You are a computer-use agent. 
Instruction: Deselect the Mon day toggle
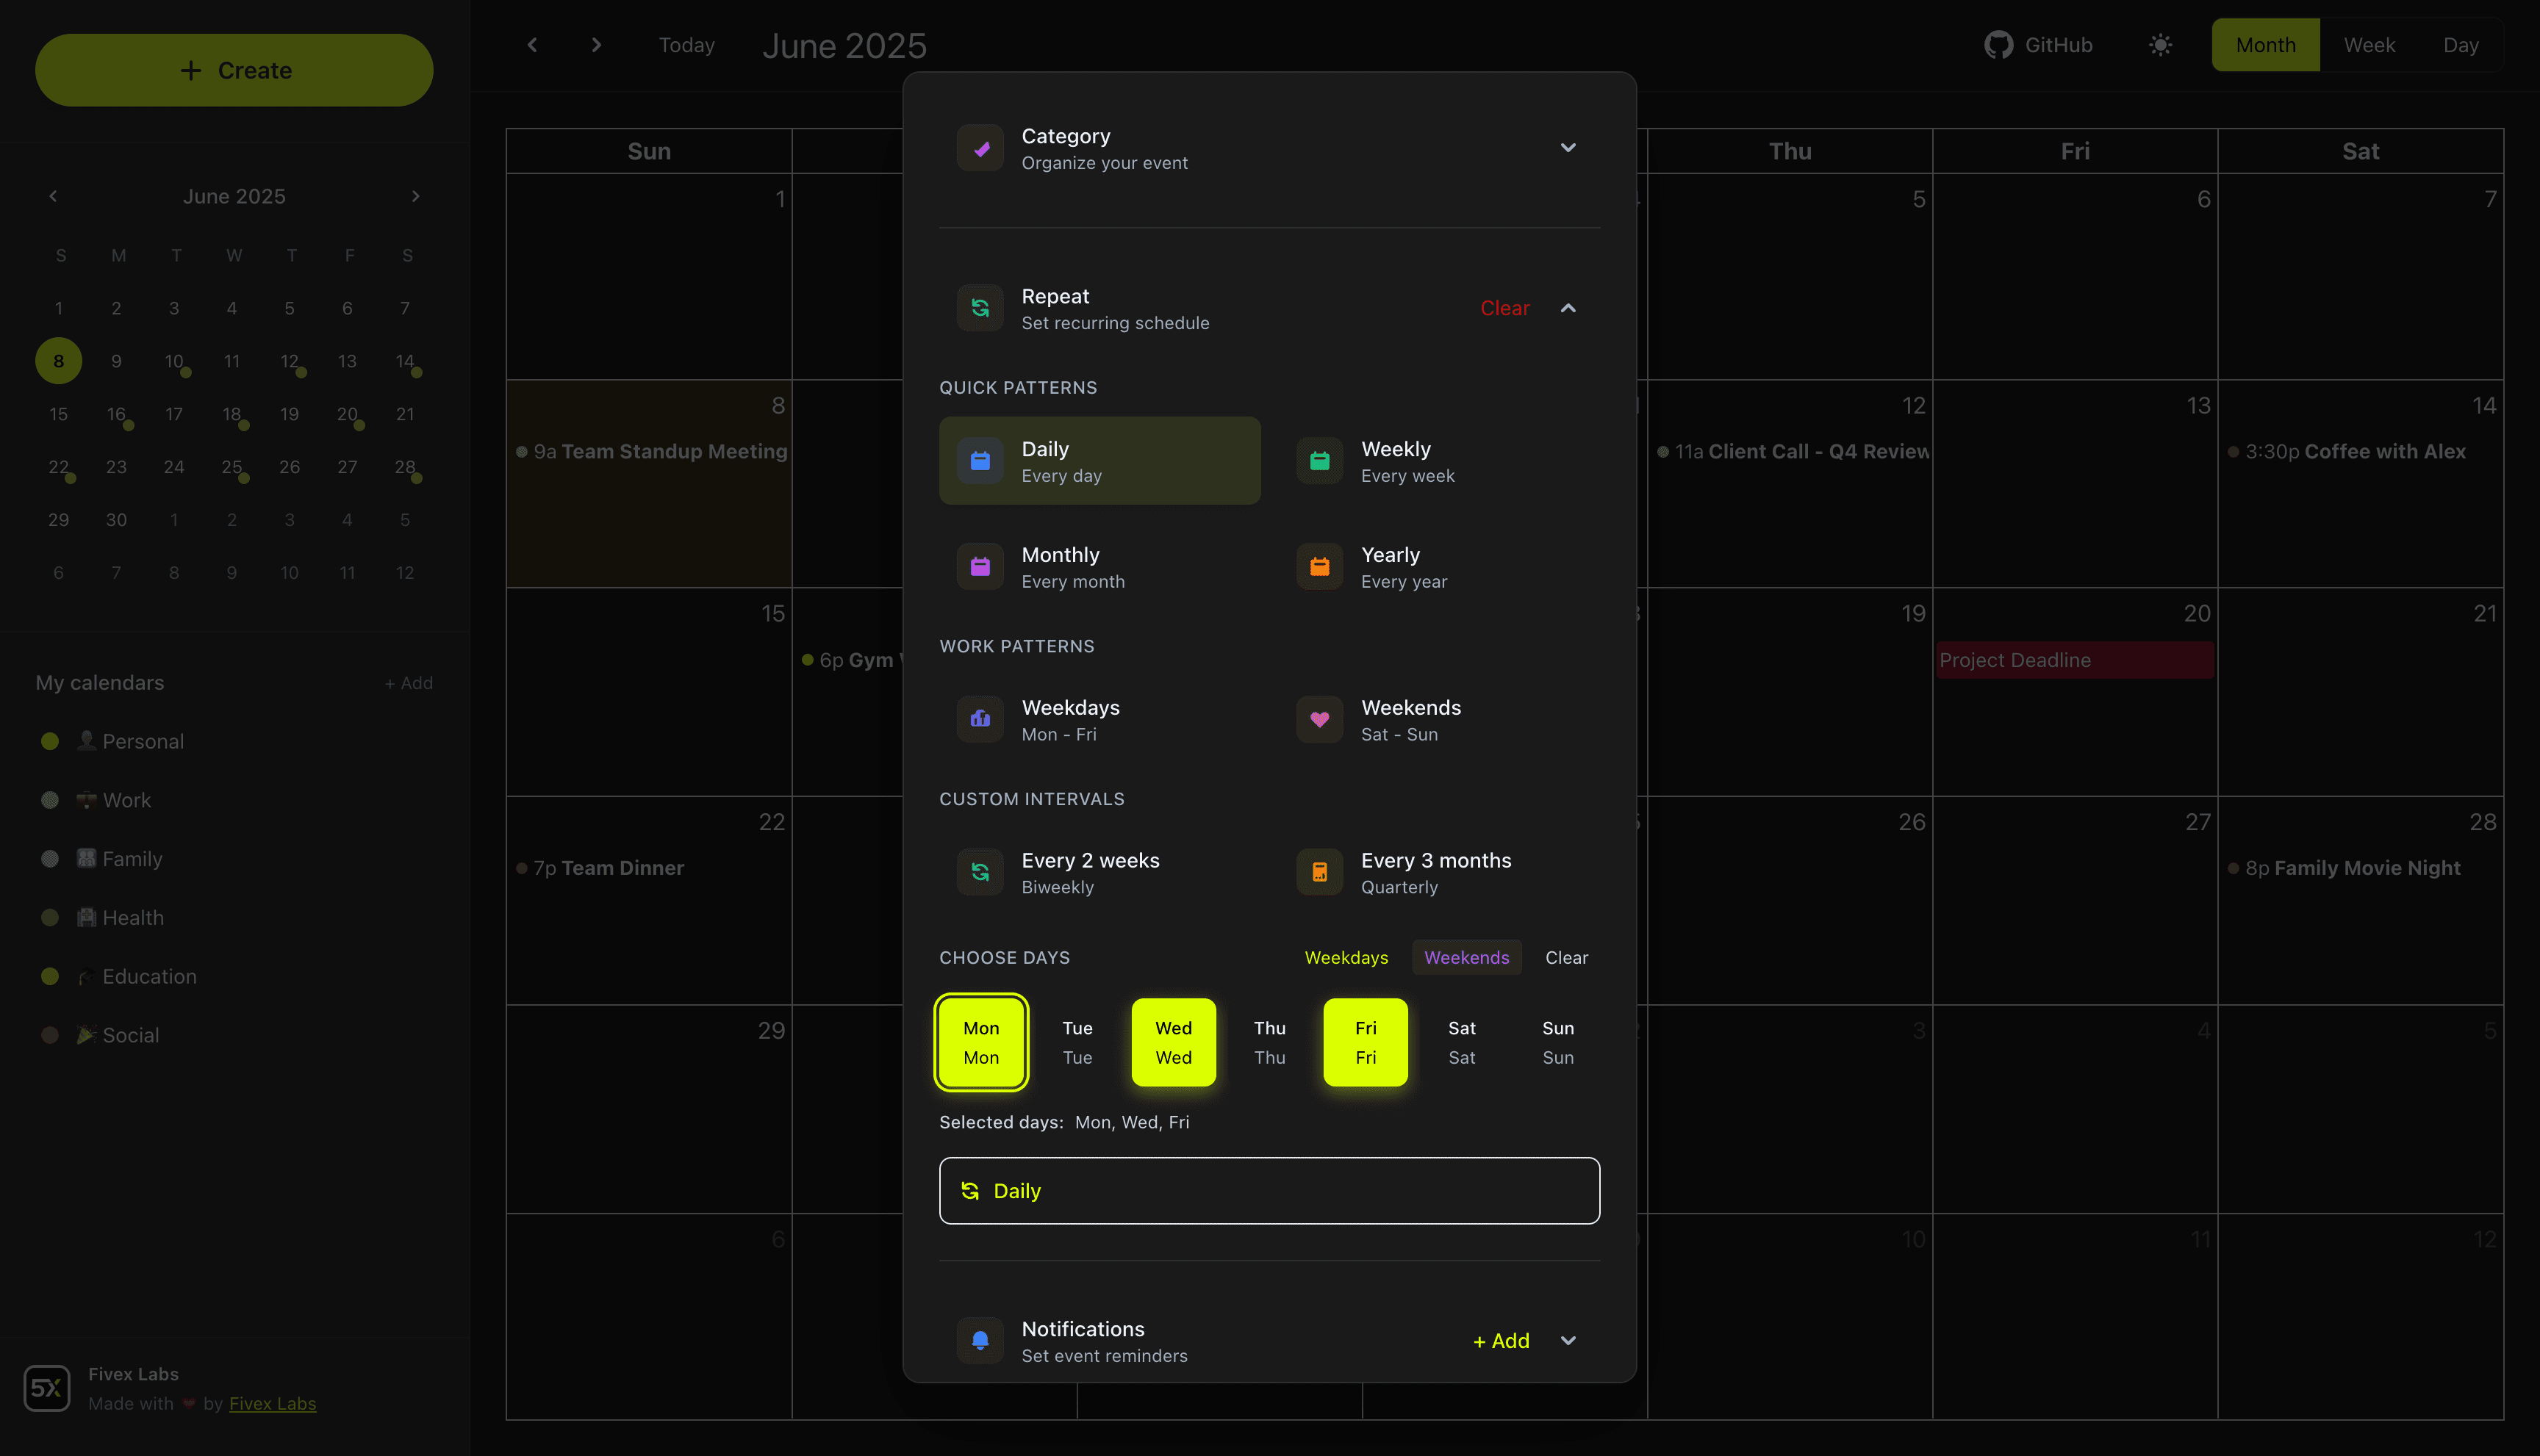coord(980,1041)
